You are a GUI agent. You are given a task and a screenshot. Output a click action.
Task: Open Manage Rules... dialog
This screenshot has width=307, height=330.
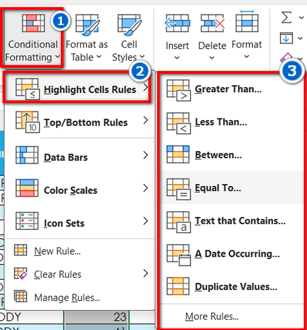(x=67, y=297)
